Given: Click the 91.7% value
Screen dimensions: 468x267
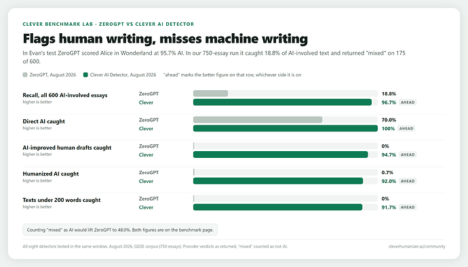Looking at the screenshot, I should [x=389, y=207].
